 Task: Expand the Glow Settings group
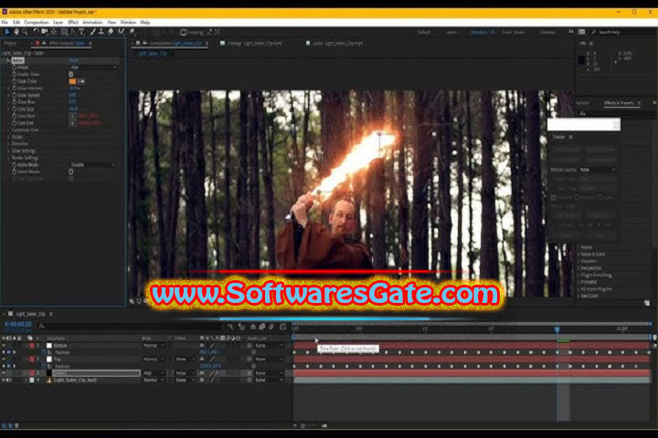point(8,151)
